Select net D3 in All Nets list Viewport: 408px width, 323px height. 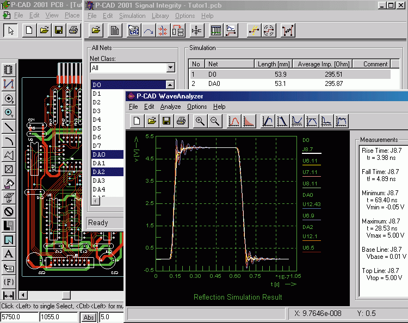click(x=107, y=111)
